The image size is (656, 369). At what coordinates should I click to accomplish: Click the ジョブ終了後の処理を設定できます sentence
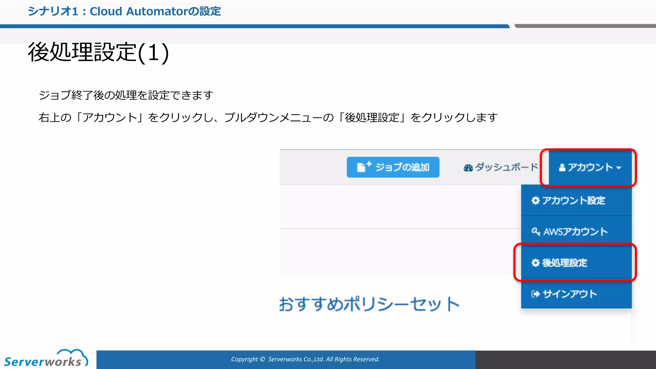[126, 95]
